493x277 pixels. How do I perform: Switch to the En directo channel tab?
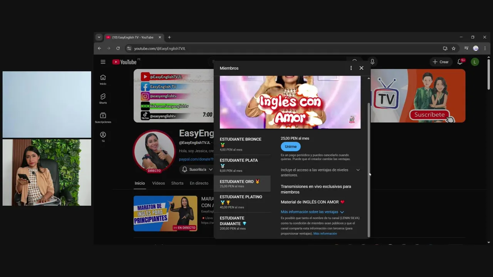pyautogui.click(x=199, y=183)
